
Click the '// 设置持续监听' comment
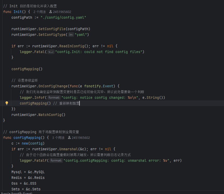tap(25, 81)
